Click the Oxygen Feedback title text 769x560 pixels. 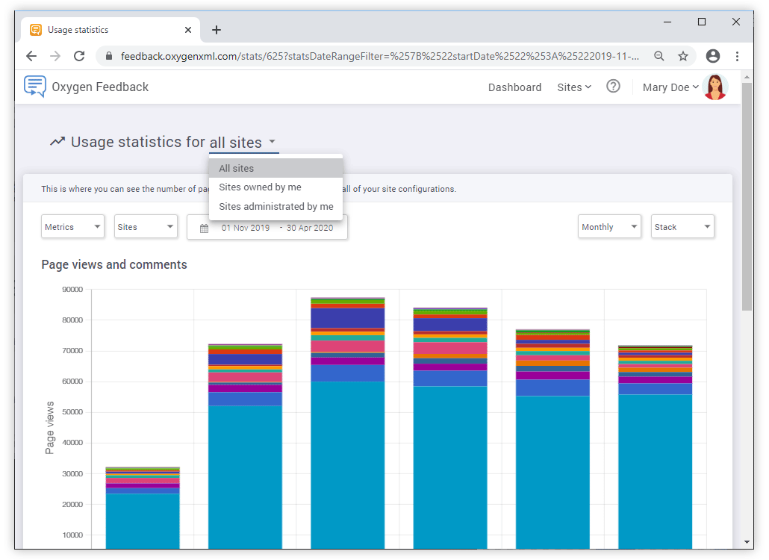tap(100, 87)
